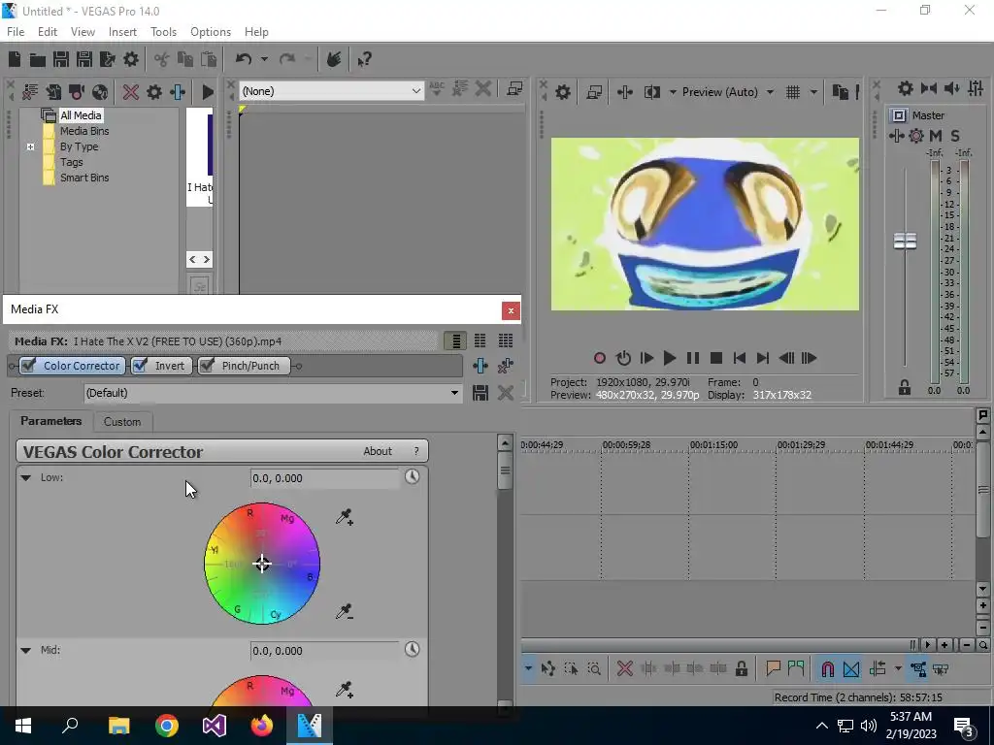
Task: Collapse the Low color wheel section
Action: pos(26,477)
